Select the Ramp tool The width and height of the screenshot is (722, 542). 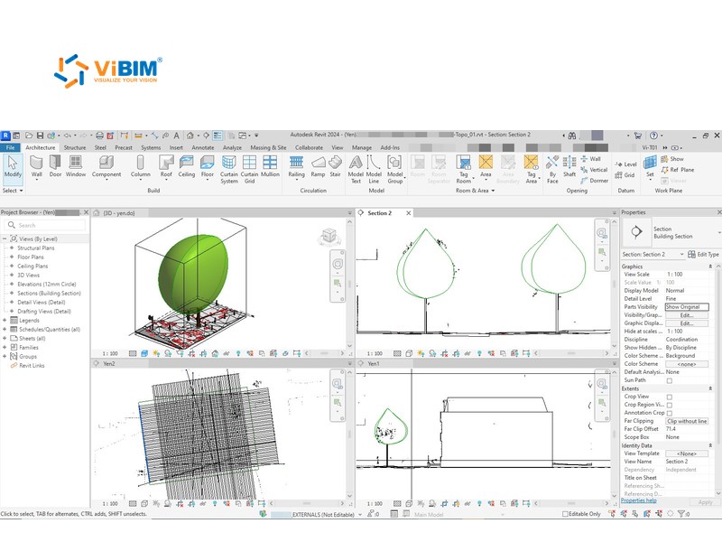coord(319,166)
